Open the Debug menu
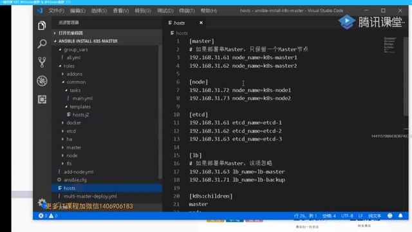The image size is (412, 232). (x=165, y=11)
